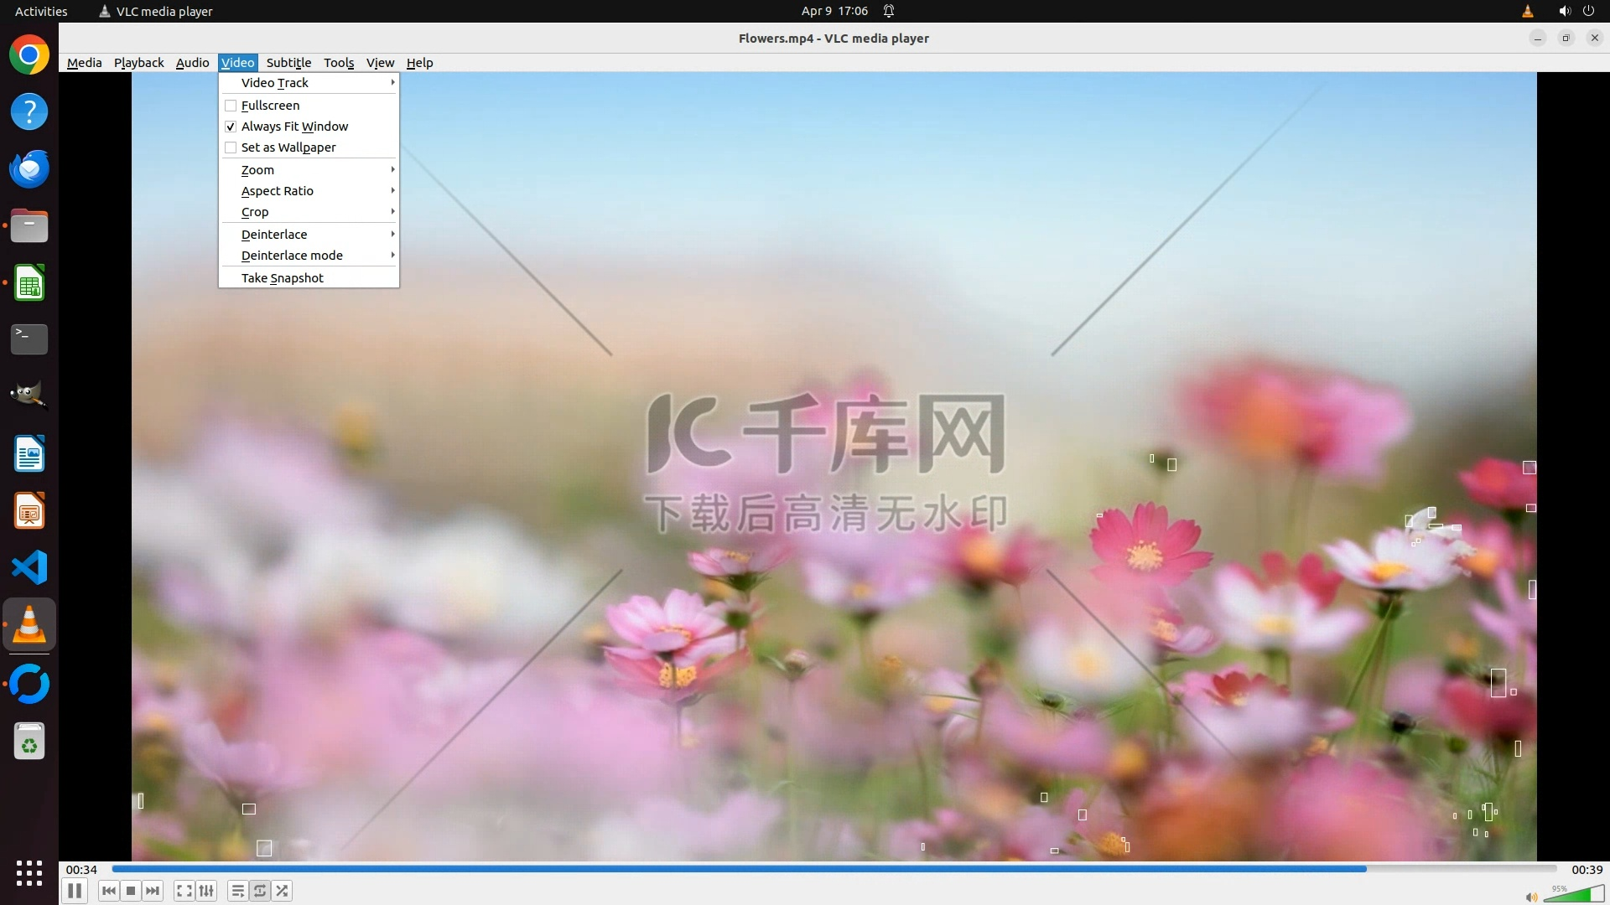Enable random shuffle playback icon
Screen dimensions: 1610x905
tap(283, 891)
